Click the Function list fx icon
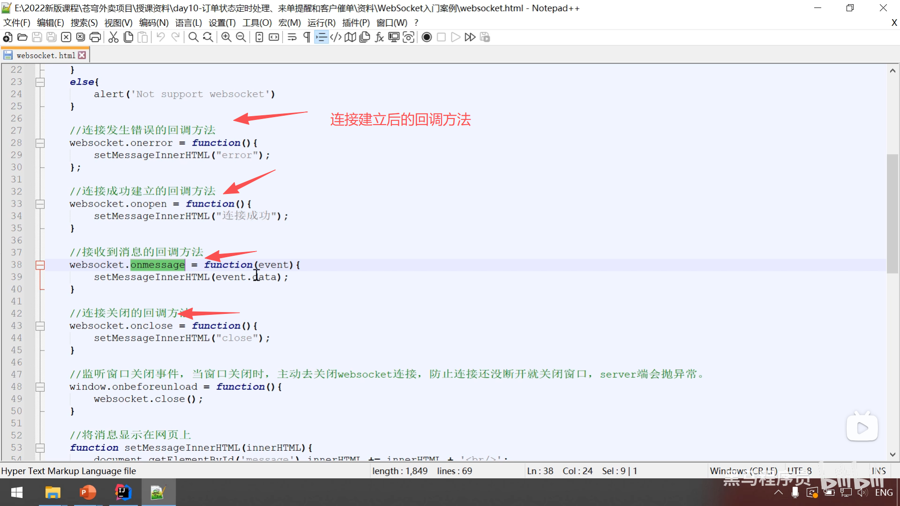The width and height of the screenshot is (900, 506). (x=379, y=37)
